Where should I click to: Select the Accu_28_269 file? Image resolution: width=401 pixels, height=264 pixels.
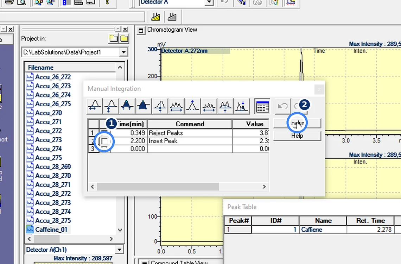[x=53, y=166]
